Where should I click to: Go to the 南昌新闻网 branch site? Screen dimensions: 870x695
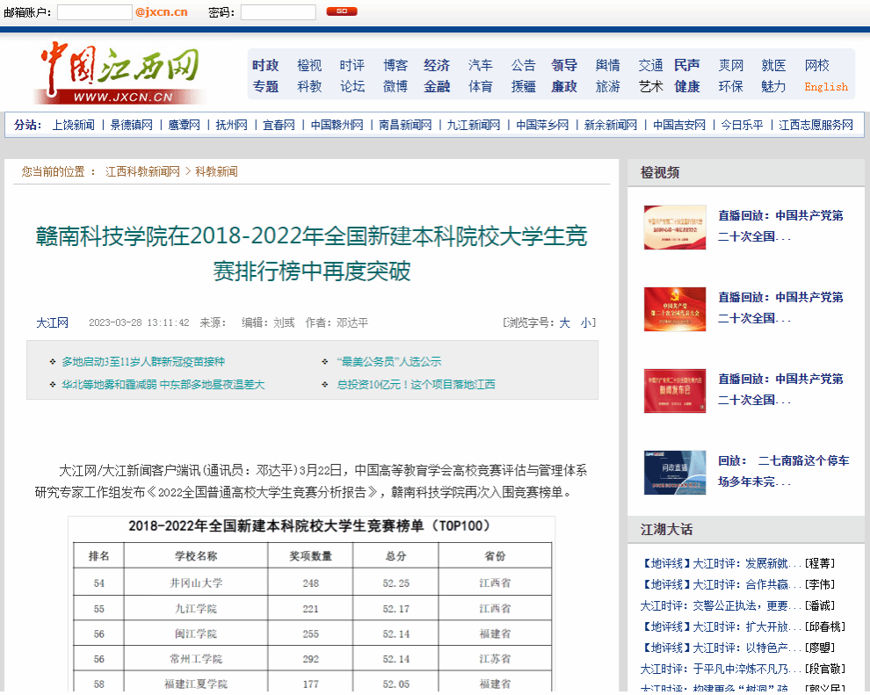pos(405,125)
